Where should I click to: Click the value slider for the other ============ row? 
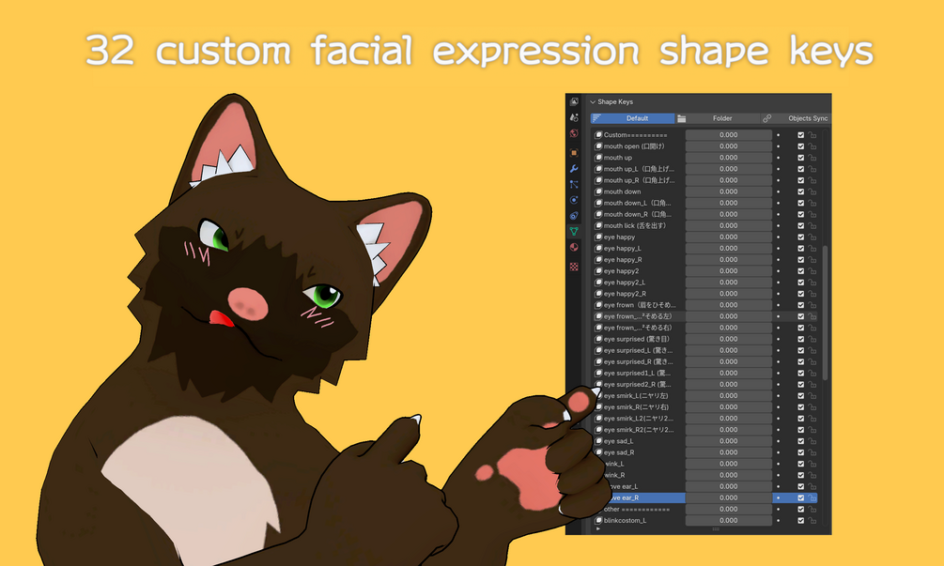point(729,510)
